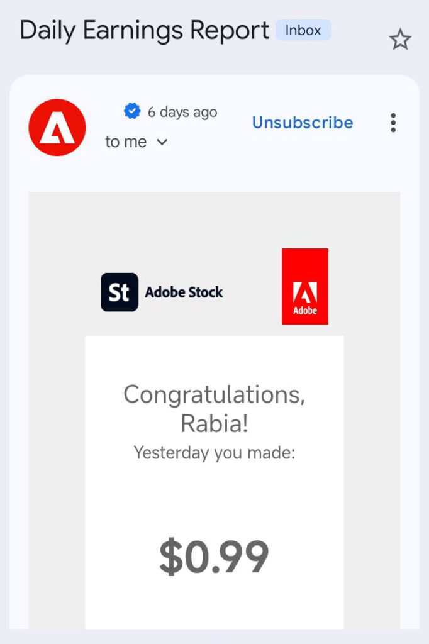The image size is (429, 644).
Task: Expand recipient details chevron beside 'to me'
Action: click(x=162, y=142)
